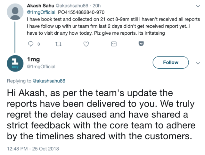This screenshot has width=205, height=155.
Task: Click the 1mg profile logo avatar
Action: click(x=15, y=63)
